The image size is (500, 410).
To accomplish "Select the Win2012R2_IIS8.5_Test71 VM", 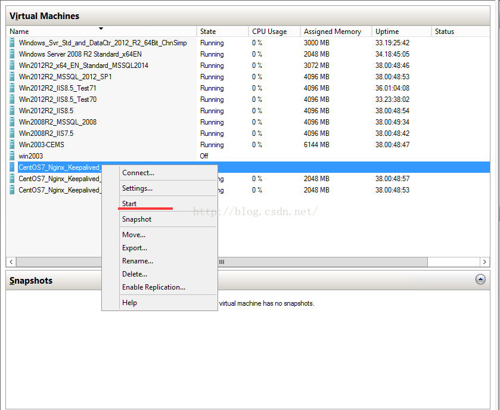I will click(57, 88).
